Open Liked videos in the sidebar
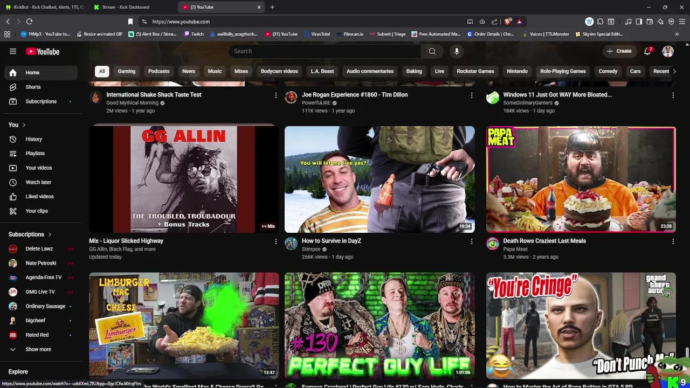This screenshot has height=388, width=690. pos(41,196)
